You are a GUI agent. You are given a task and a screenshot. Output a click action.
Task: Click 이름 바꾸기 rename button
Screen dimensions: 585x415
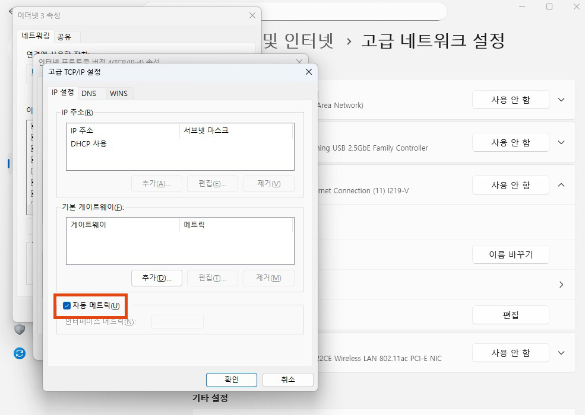coord(510,254)
